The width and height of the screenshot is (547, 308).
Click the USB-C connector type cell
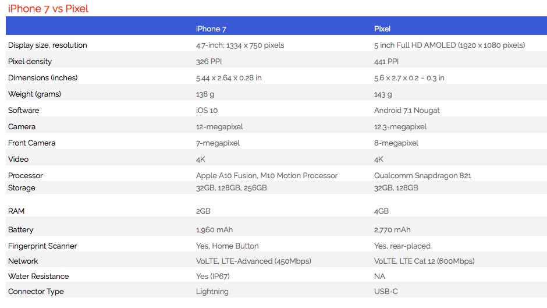coord(386,291)
